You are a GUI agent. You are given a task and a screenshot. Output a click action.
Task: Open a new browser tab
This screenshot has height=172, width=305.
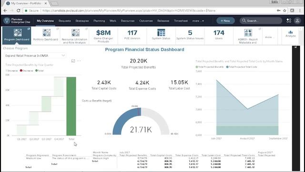[55, 3]
